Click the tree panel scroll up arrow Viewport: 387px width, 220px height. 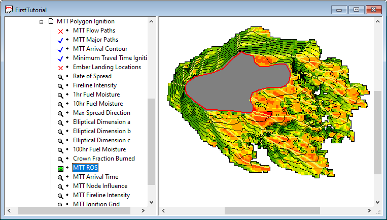(152, 21)
